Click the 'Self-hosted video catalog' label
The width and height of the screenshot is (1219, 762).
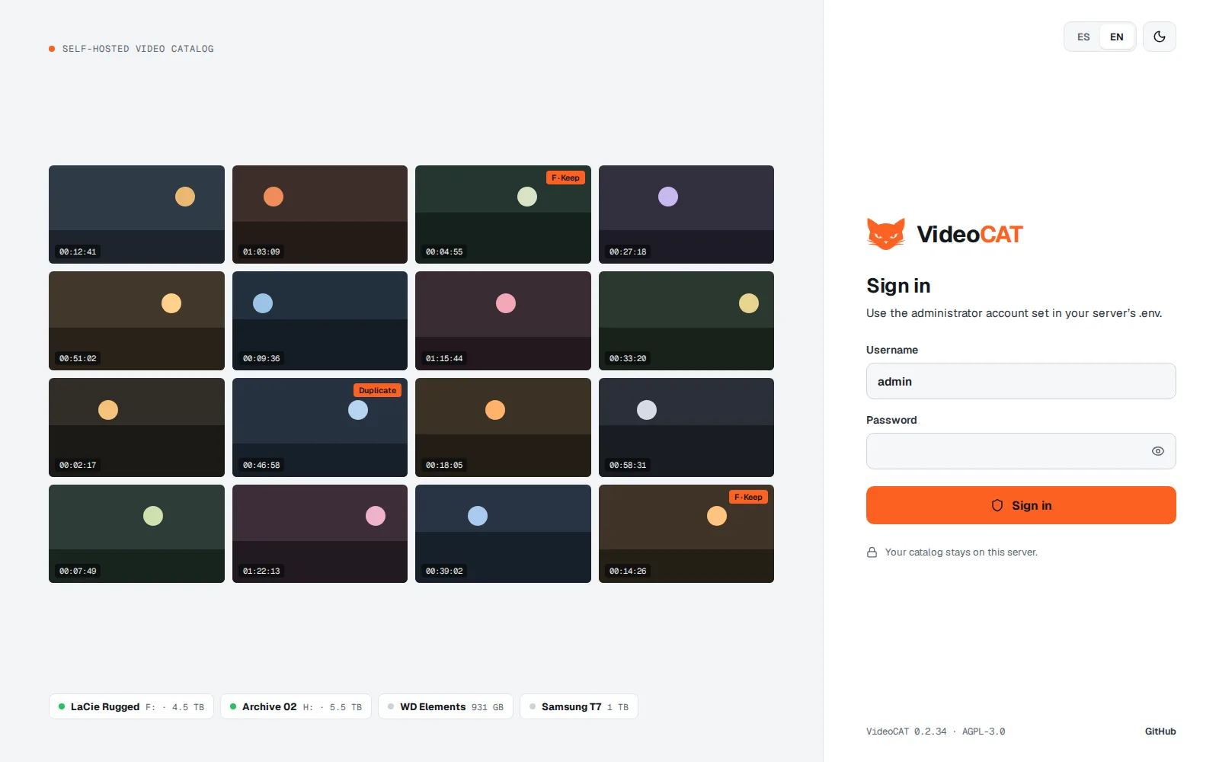click(x=138, y=49)
